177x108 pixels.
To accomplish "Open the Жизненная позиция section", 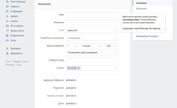I will [147, 36].
